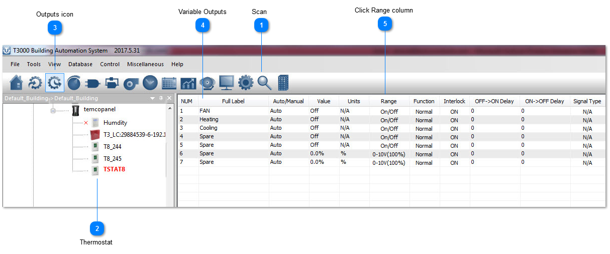The height and width of the screenshot is (254, 610).
Task: Click the Signal Type column header
Action: pyautogui.click(x=587, y=101)
